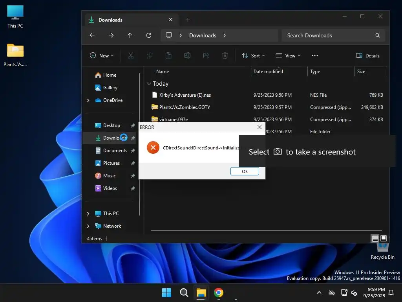Open the Windows Start menu
The width and height of the screenshot is (402, 302).
pos(166,293)
